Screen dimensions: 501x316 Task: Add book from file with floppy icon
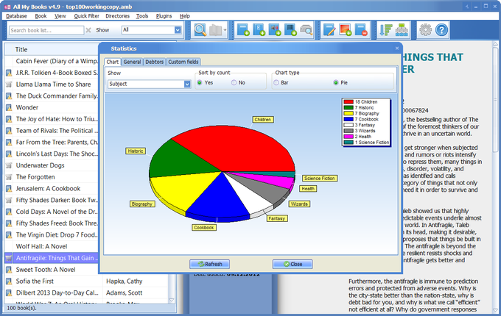click(290, 30)
